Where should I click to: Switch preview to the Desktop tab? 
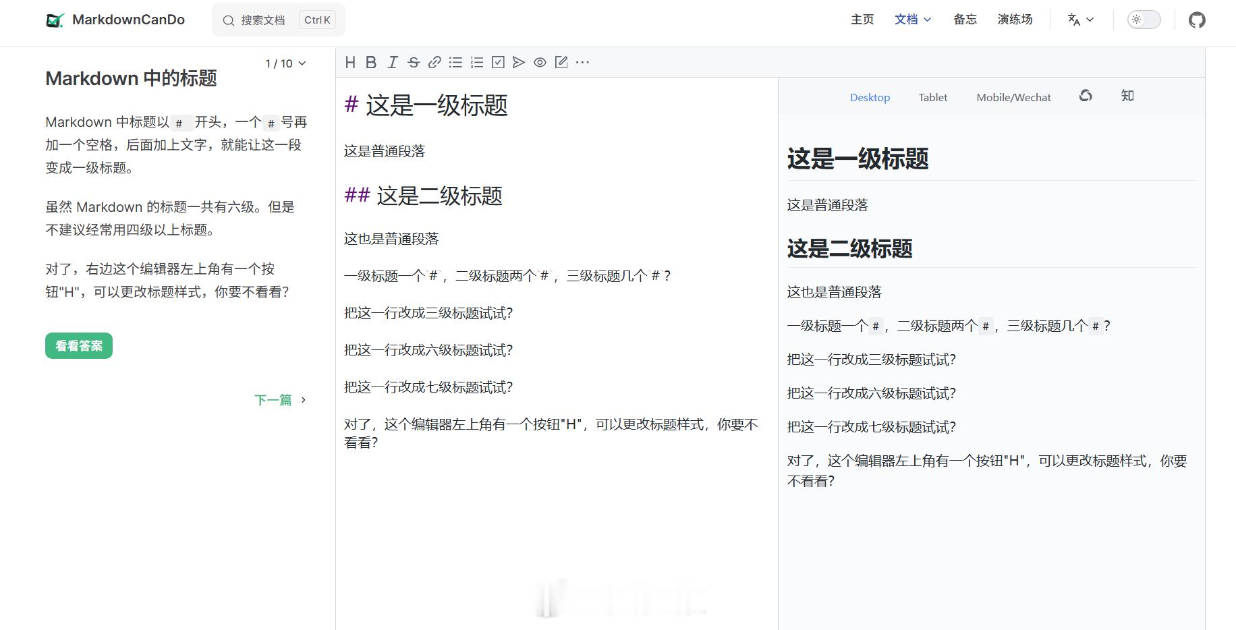870,97
